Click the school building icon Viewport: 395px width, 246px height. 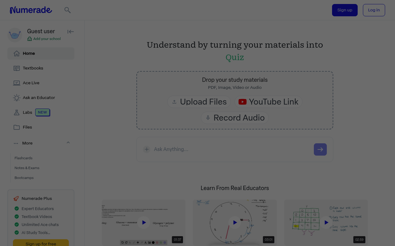[x=30, y=39]
